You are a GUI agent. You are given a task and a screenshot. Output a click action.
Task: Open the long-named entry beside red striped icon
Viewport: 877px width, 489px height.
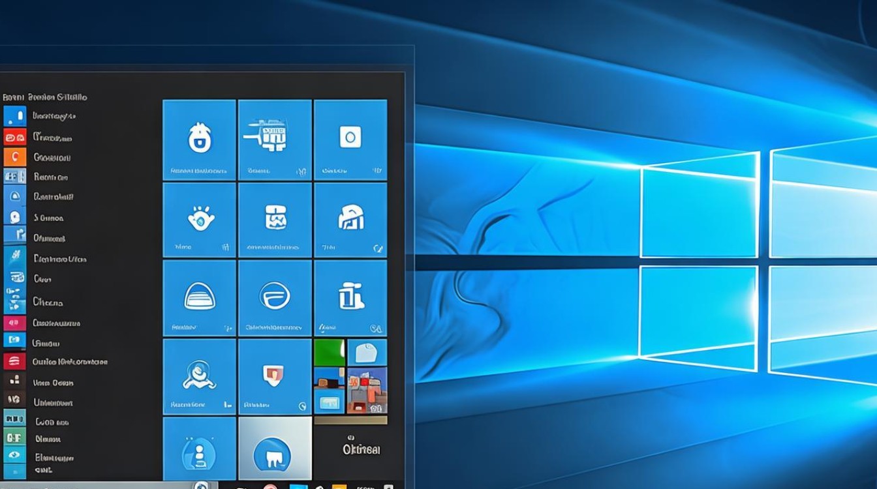point(70,361)
